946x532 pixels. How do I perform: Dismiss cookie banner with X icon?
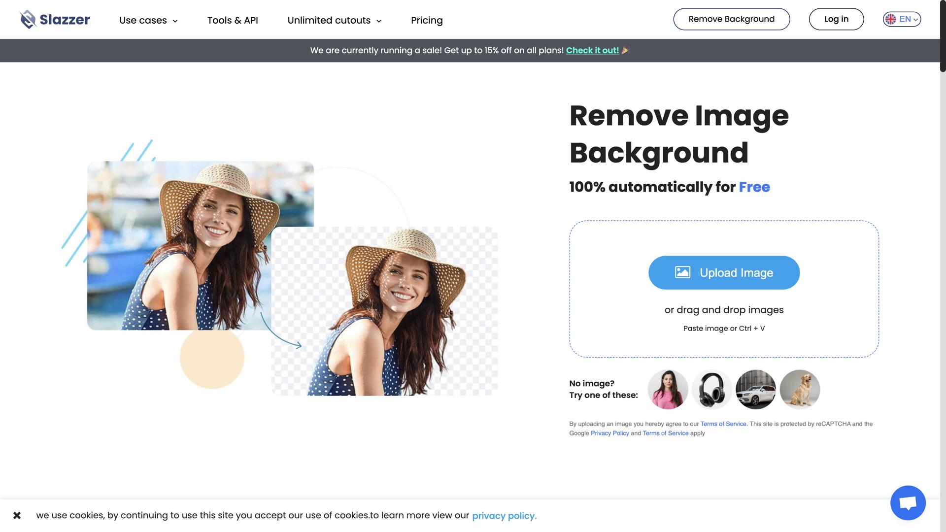(17, 515)
